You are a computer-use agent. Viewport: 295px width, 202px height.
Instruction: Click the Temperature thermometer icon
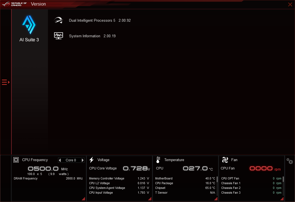[158, 160]
